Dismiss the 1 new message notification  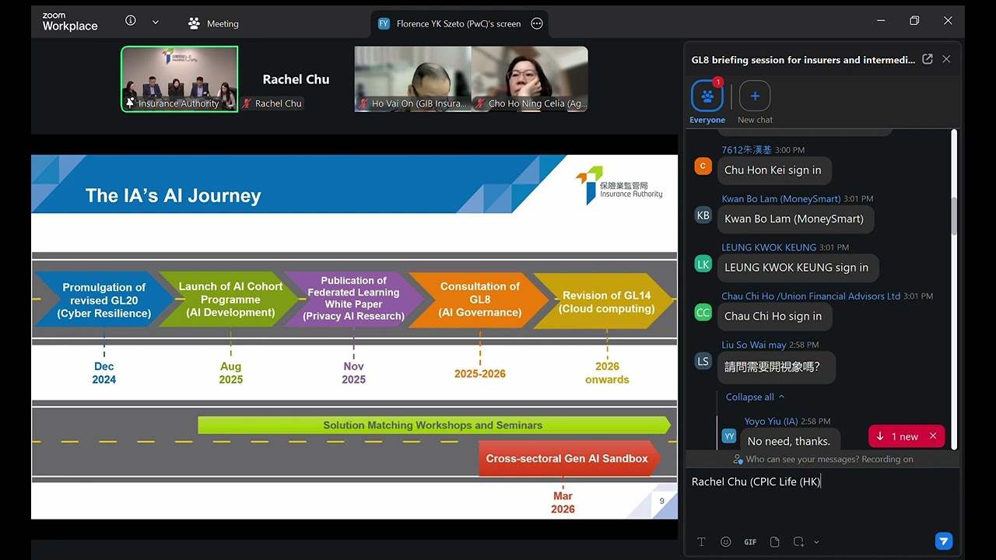click(x=933, y=436)
